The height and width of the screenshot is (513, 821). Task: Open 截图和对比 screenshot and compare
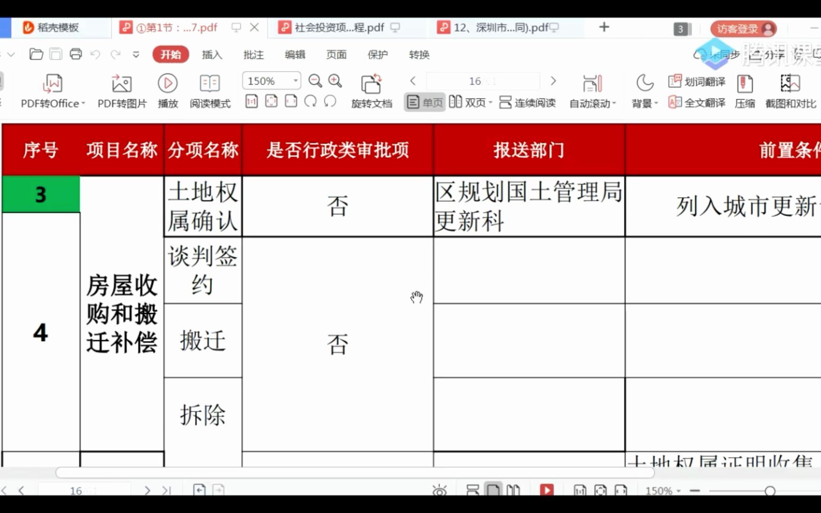coord(791,91)
